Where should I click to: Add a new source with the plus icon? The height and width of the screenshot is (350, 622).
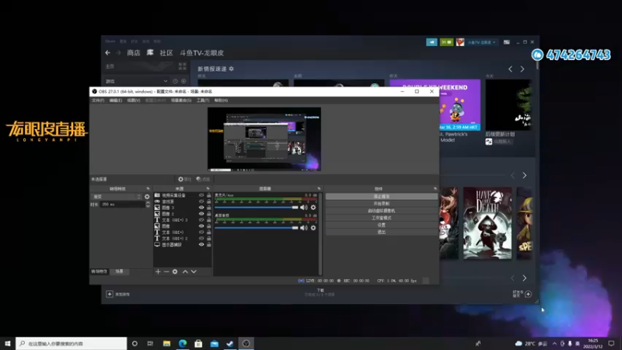coord(158,271)
